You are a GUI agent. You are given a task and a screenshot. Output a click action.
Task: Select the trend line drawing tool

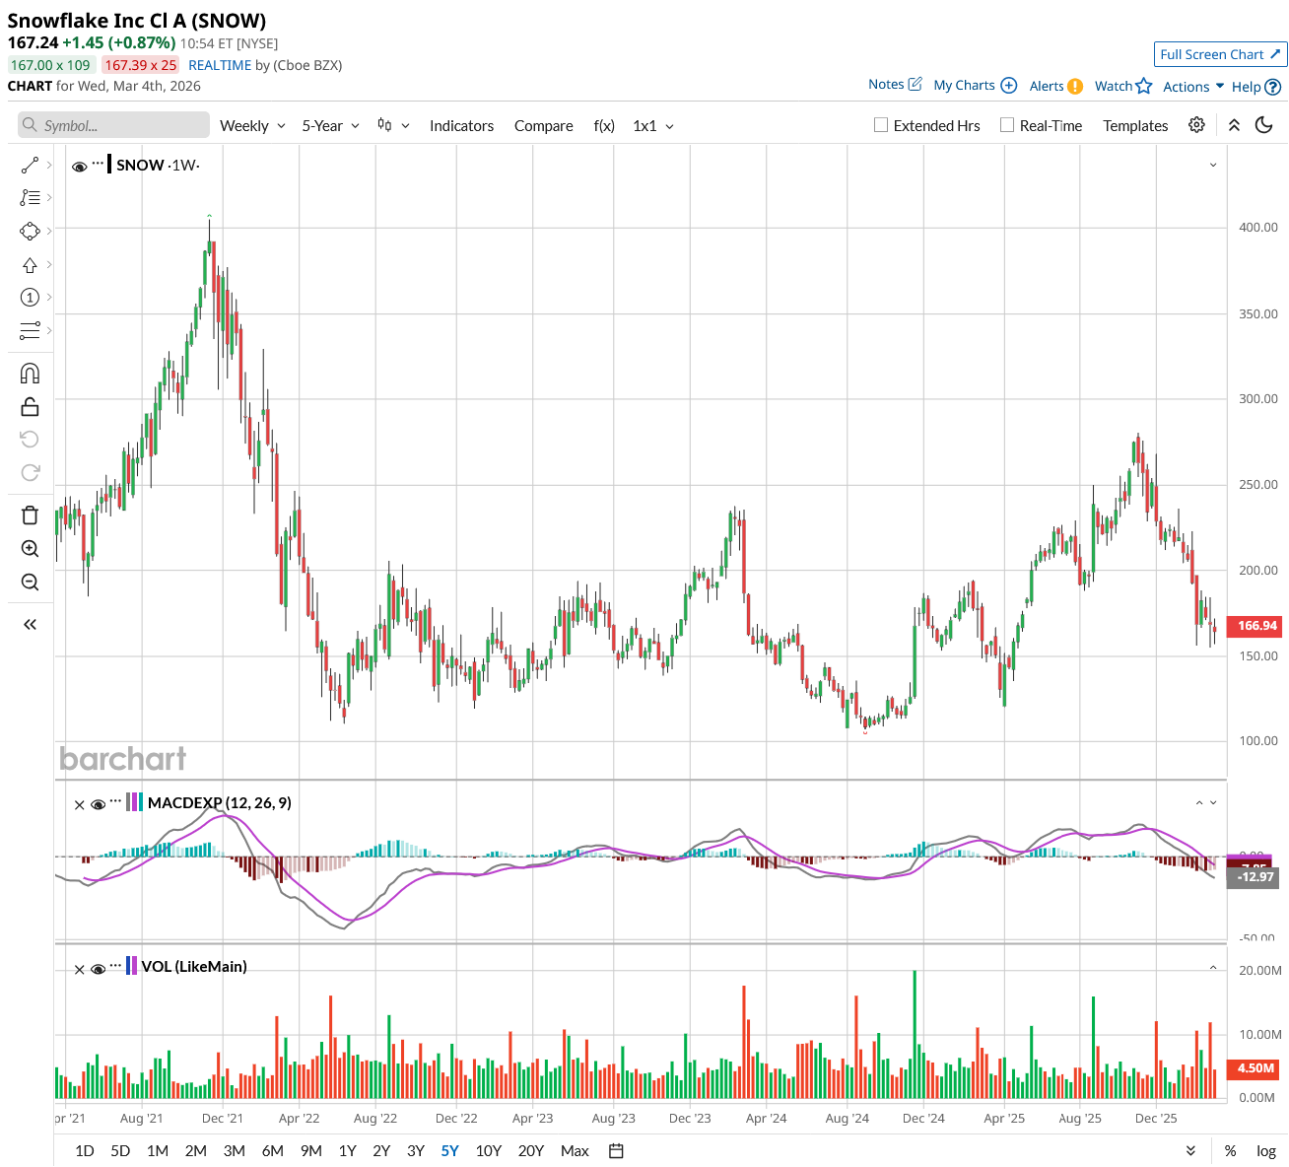[x=30, y=166]
